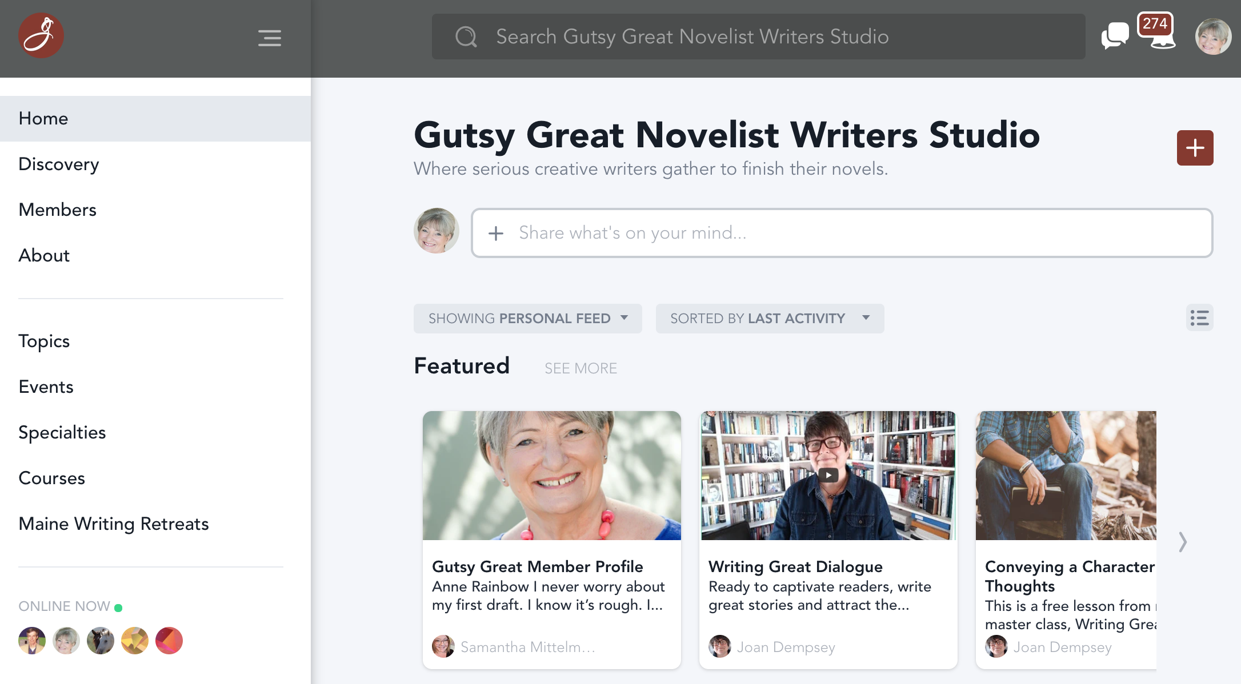Click next arrow in Featured carousel

1183,542
